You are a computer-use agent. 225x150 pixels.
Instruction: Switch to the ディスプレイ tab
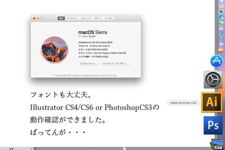72,18
